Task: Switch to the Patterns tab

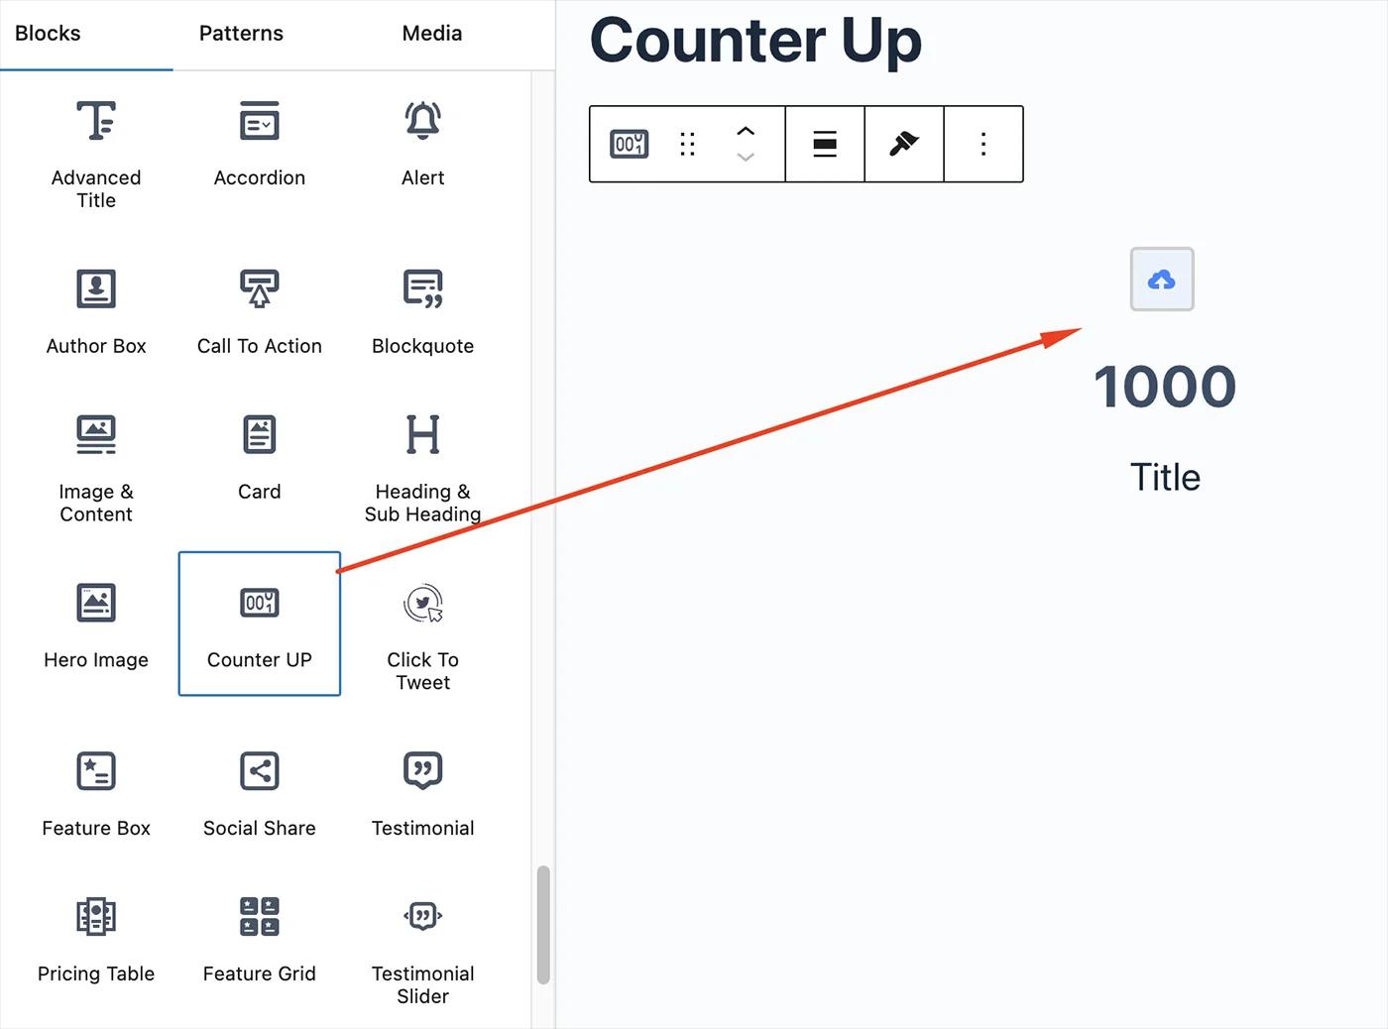Action: (x=240, y=33)
